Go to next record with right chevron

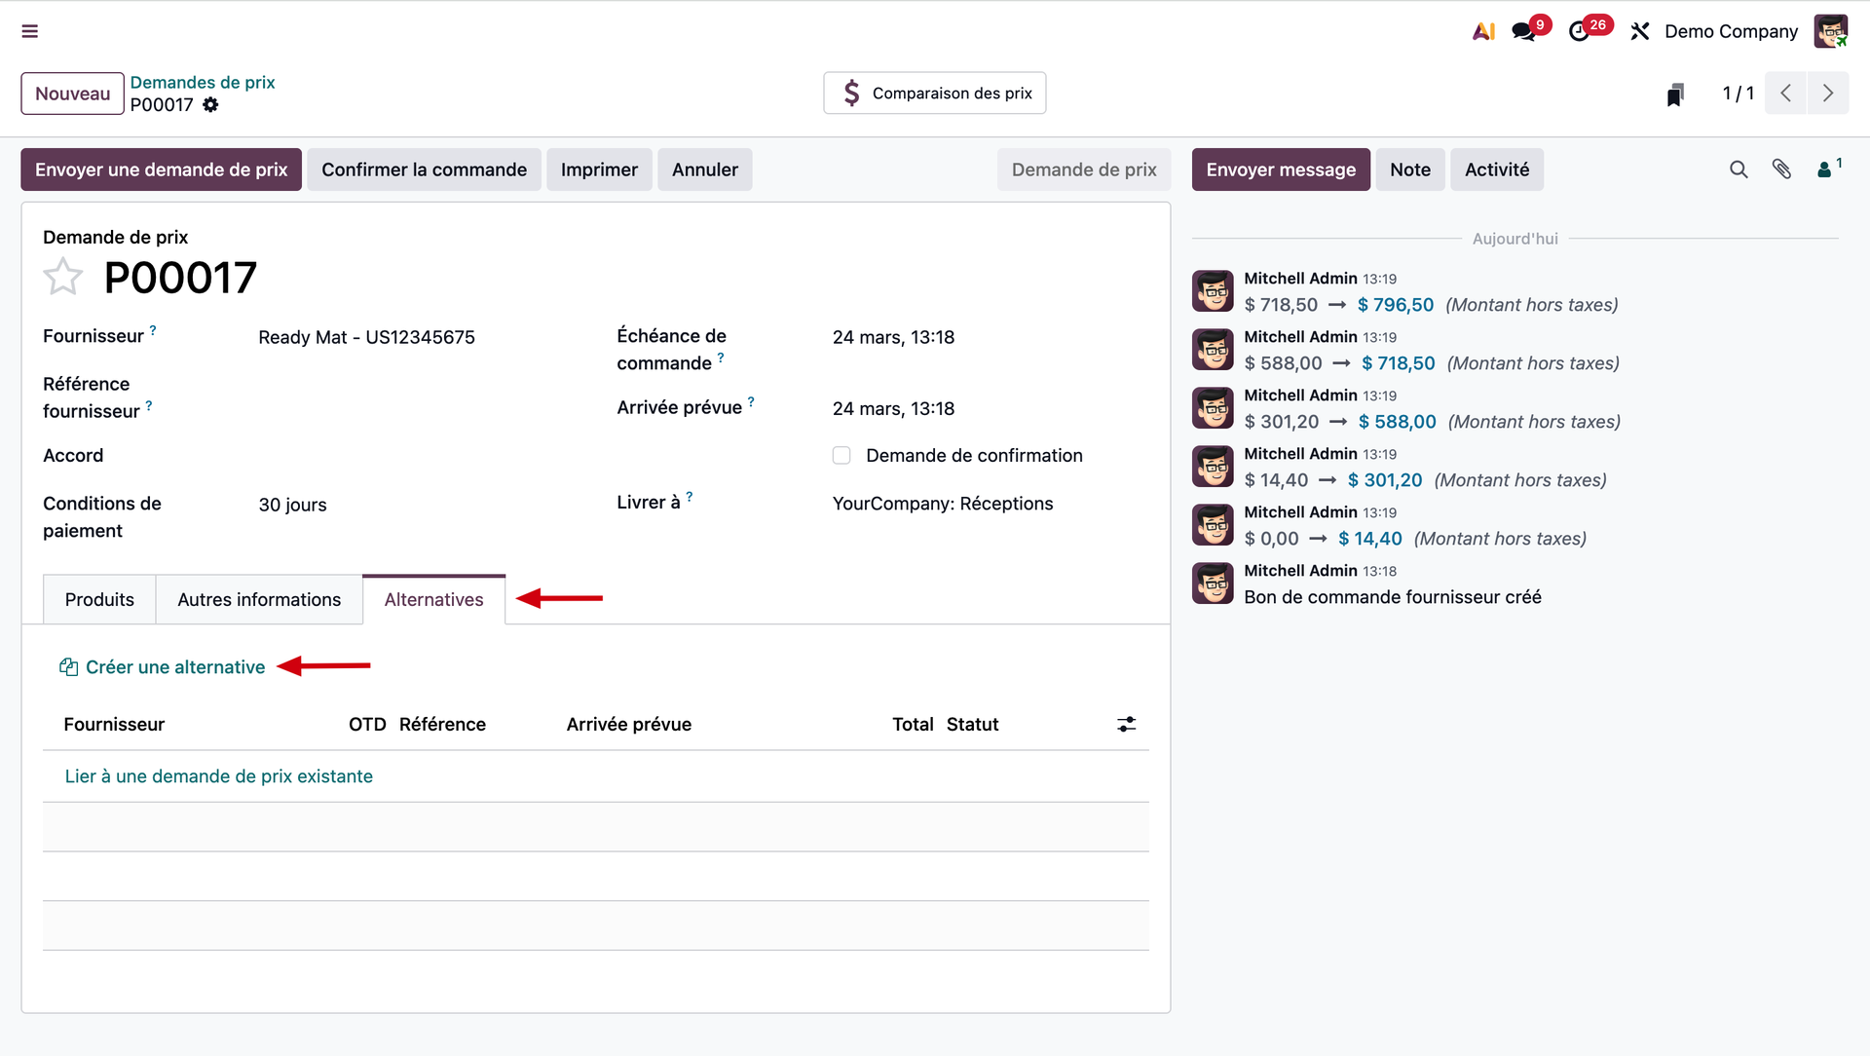tap(1827, 94)
